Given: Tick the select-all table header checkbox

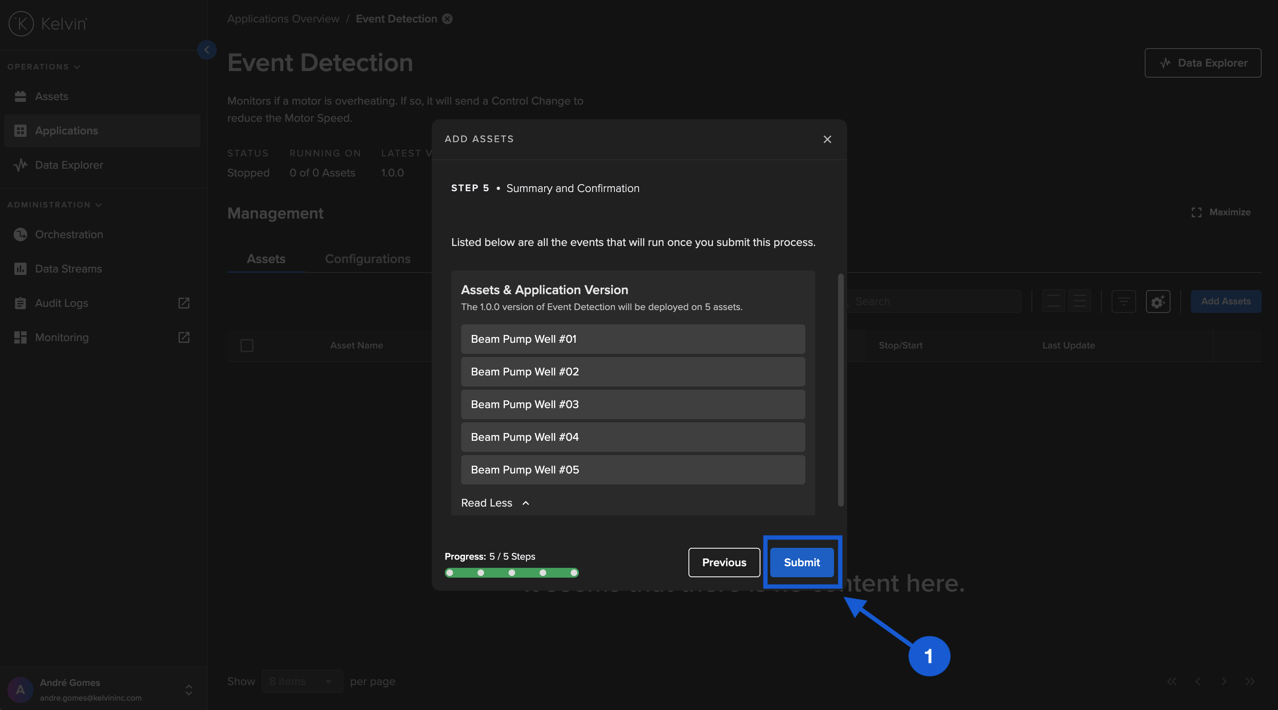Looking at the screenshot, I should point(247,346).
